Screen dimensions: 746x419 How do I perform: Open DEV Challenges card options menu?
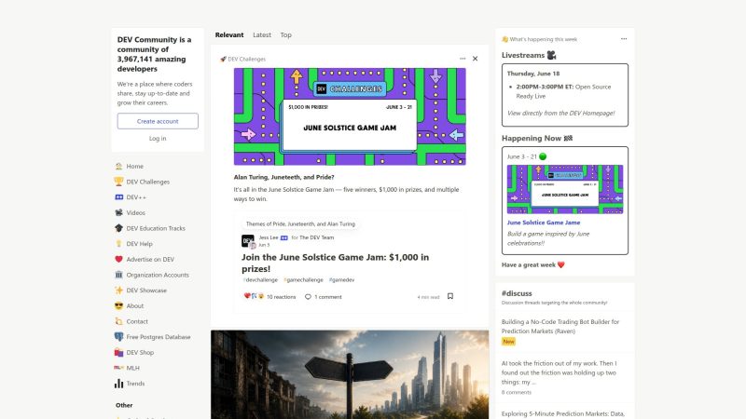point(463,59)
